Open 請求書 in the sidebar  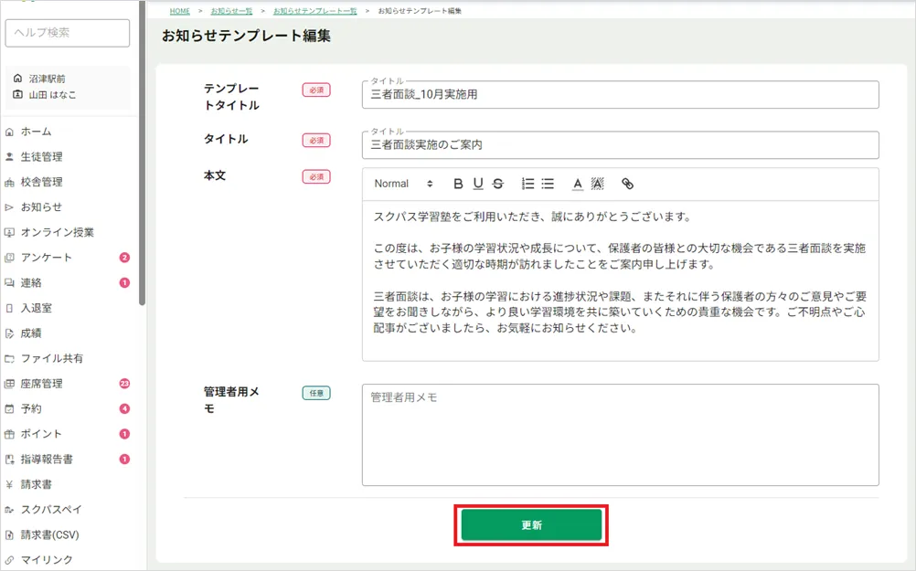[x=37, y=484]
